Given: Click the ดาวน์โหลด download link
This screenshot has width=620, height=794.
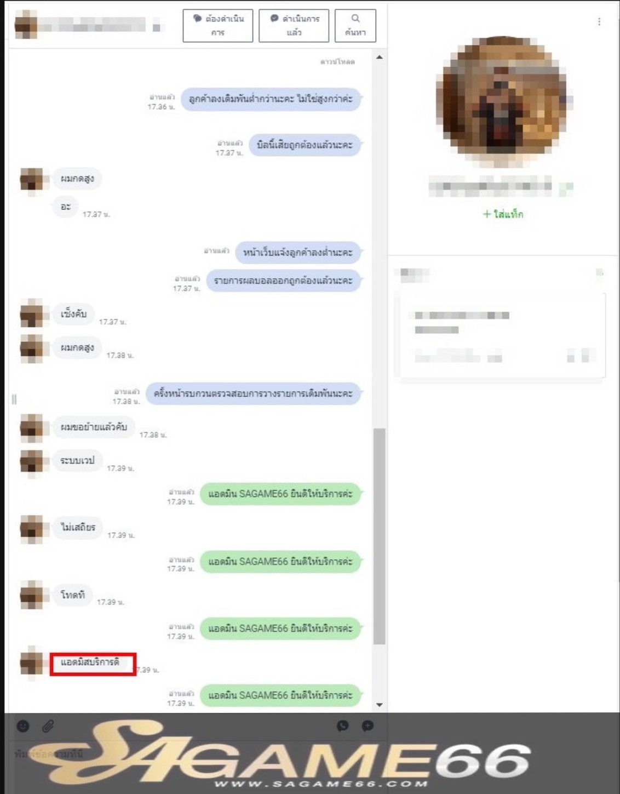Looking at the screenshot, I should (x=337, y=61).
